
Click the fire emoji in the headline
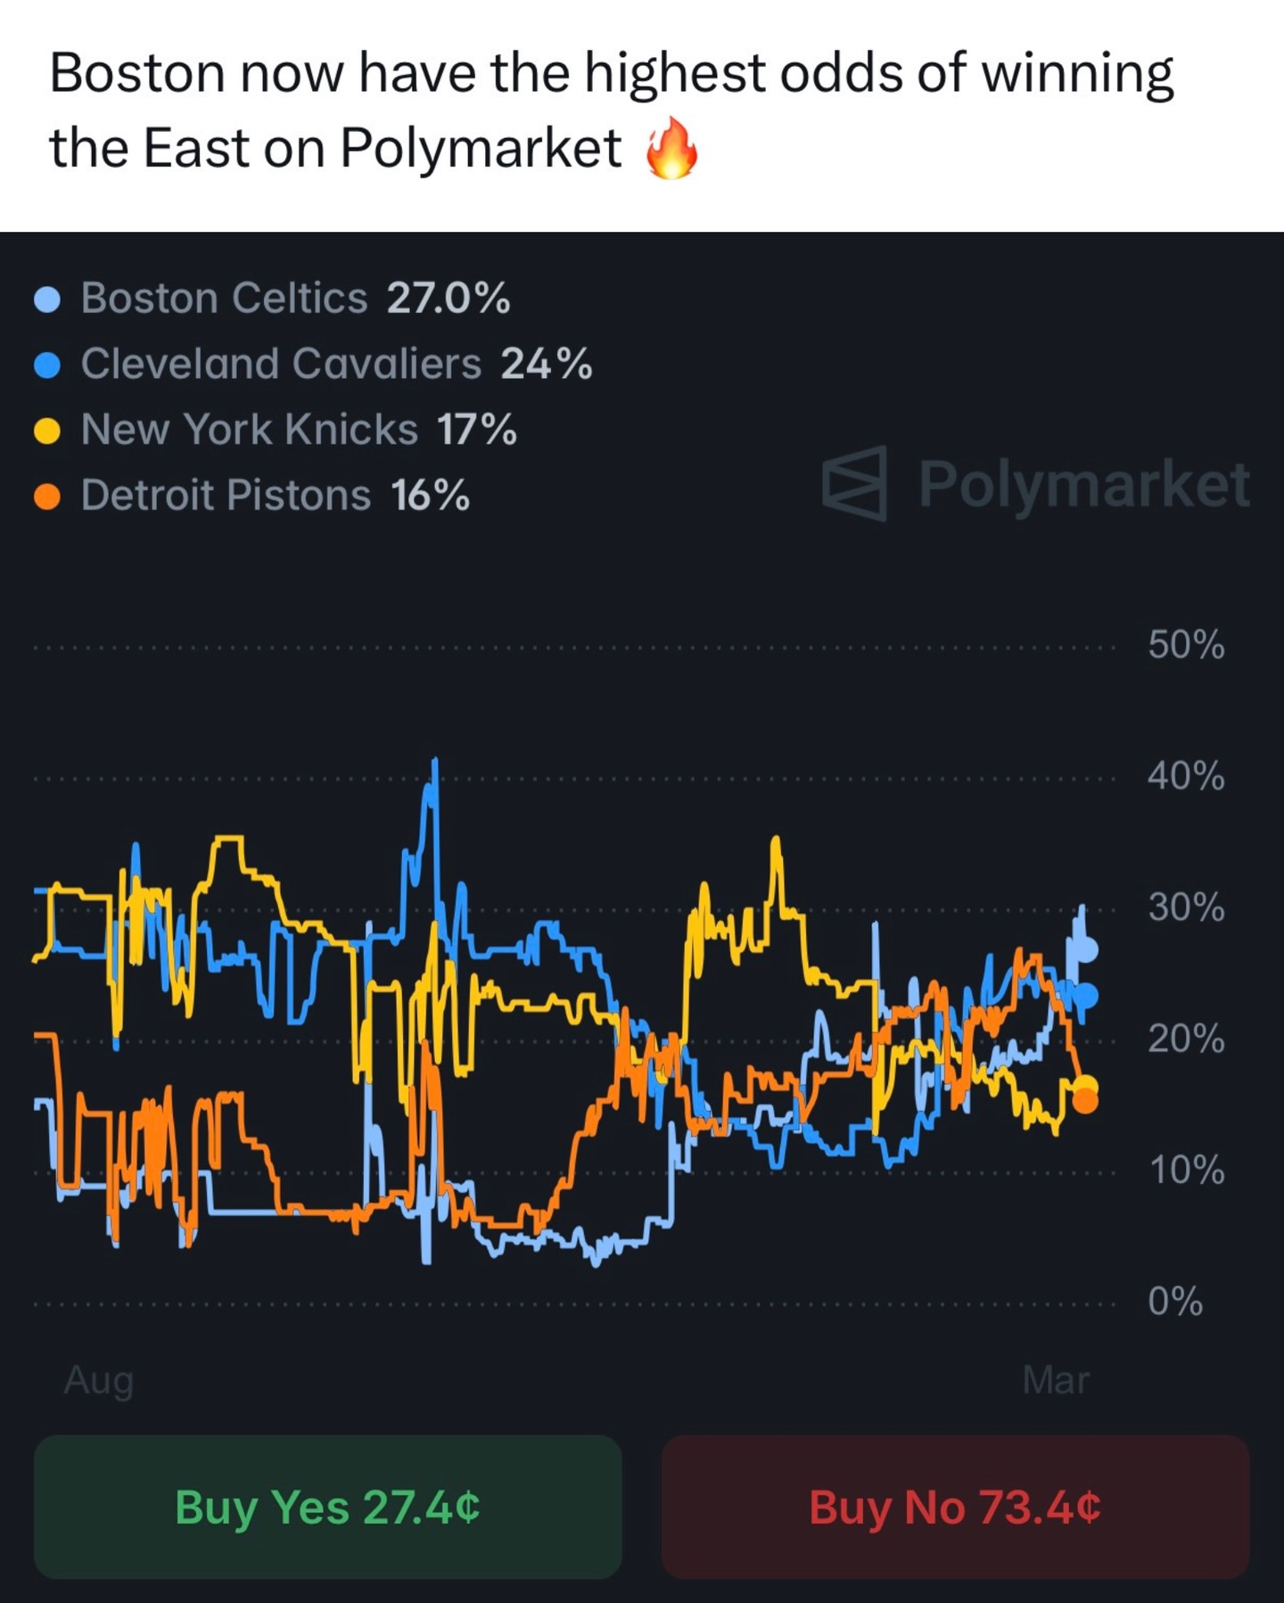tap(671, 149)
